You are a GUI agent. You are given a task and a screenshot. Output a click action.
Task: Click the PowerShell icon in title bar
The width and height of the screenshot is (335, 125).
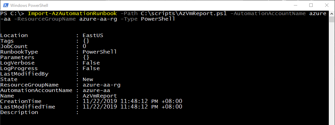5,5
